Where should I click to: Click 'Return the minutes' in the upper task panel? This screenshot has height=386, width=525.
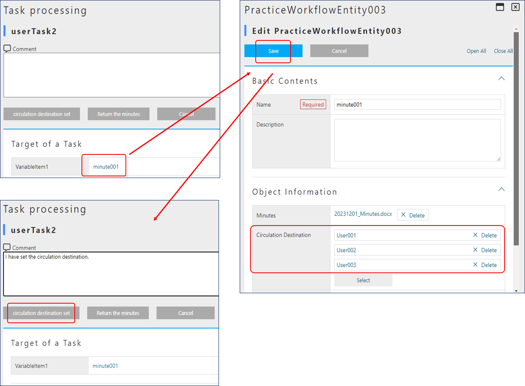119,114
